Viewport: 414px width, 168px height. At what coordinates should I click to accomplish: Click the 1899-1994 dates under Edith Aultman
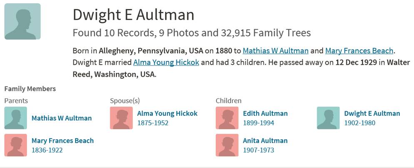(x=259, y=123)
